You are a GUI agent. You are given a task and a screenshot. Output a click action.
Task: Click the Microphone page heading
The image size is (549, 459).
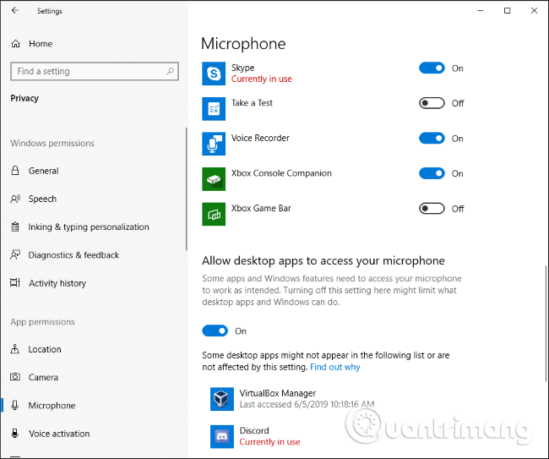coord(243,44)
